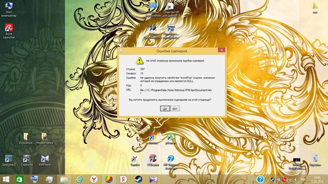Launch CCleaner desktop shortcut
The image size is (328, 184).
[x=153, y=160]
